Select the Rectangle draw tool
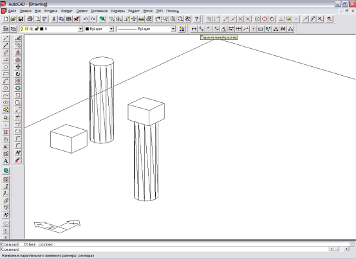The image size is (356, 259). [x=6, y=74]
